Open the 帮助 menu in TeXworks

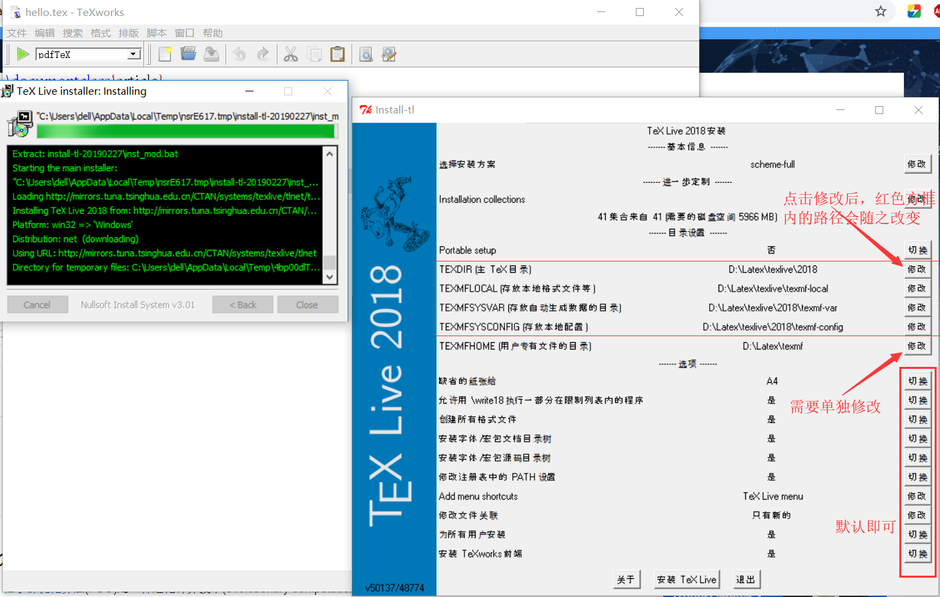[x=212, y=32]
